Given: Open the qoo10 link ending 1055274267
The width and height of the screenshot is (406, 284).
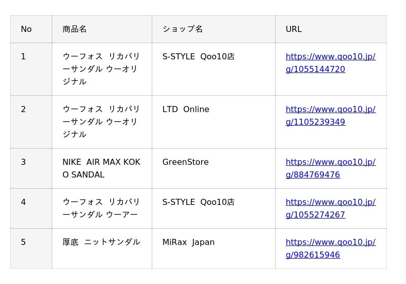Looking at the screenshot, I should 330,208.
